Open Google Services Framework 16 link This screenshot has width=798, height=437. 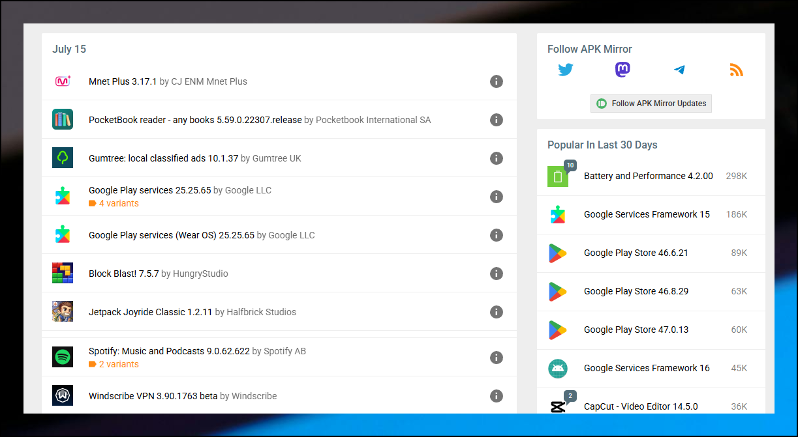click(647, 368)
